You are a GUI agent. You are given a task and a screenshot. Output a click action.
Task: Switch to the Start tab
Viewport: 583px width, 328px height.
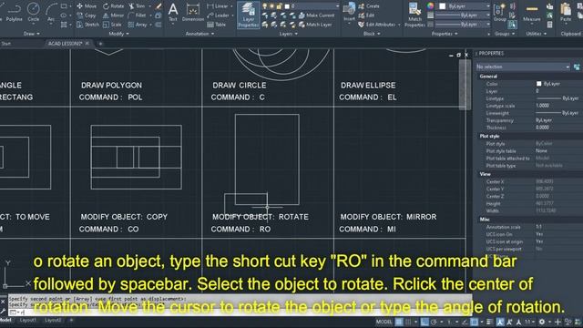point(6,44)
